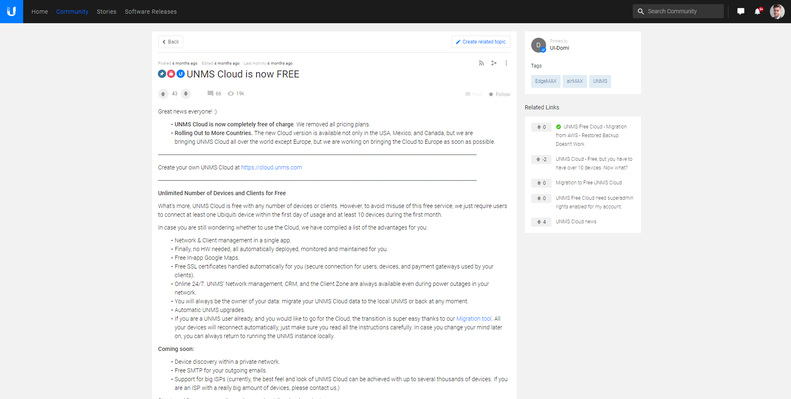Viewport: 791px width, 399px height.
Task: Open the Community section
Action: click(73, 12)
